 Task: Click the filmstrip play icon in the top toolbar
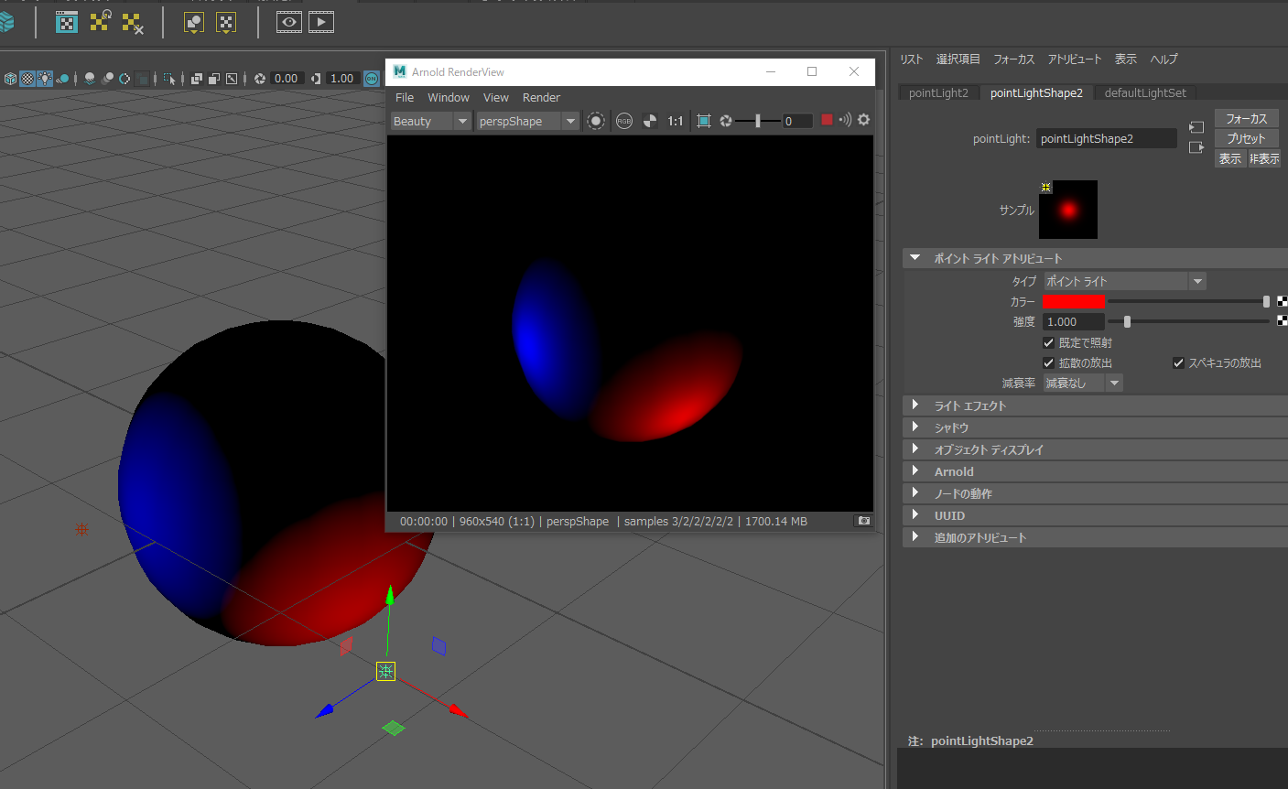321,22
